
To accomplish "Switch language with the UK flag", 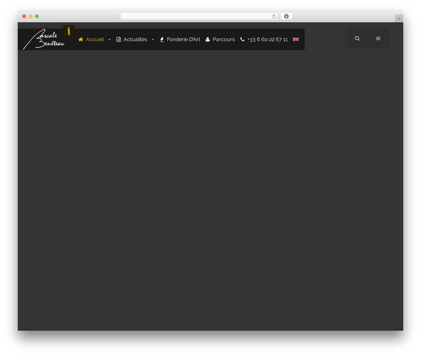I will point(296,39).
